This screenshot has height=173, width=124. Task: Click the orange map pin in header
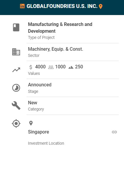tap(100, 6)
